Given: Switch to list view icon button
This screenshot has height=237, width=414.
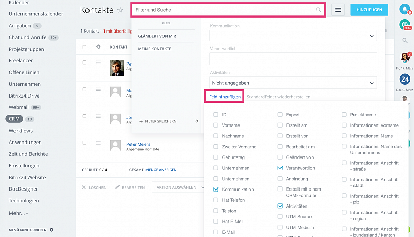Looking at the screenshot, I should click(338, 10).
